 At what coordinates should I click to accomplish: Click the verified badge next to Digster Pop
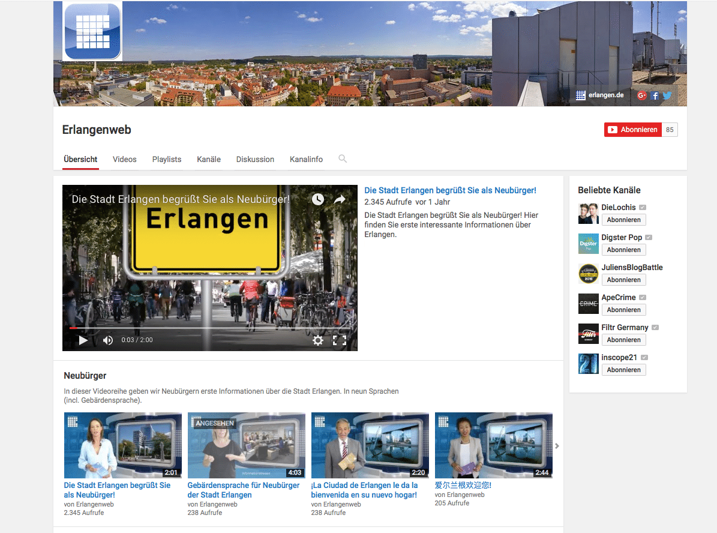[x=649, y=238]
